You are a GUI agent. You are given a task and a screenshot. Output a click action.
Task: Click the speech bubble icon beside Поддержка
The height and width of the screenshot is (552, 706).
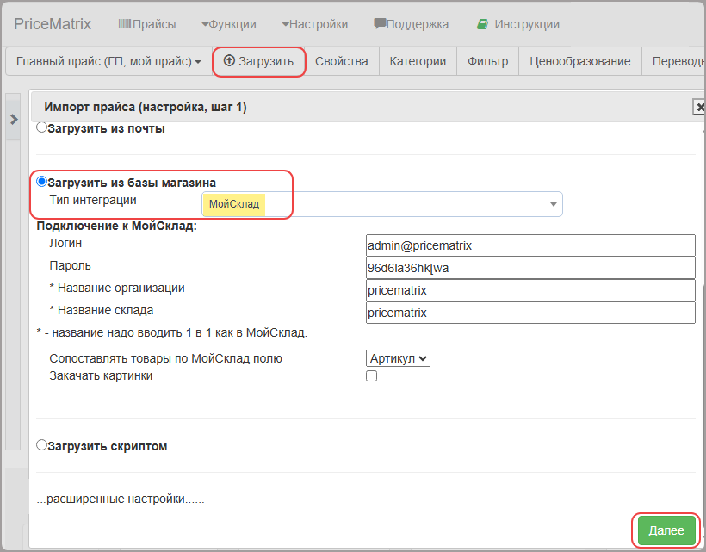(380, 24)
